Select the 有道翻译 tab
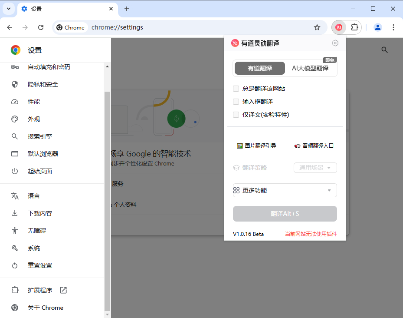Viewport: 403px width, 318px height. (259, 68)
